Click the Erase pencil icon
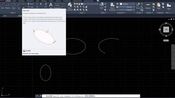This screenshot has width=175, height=98. click(46, 4)
